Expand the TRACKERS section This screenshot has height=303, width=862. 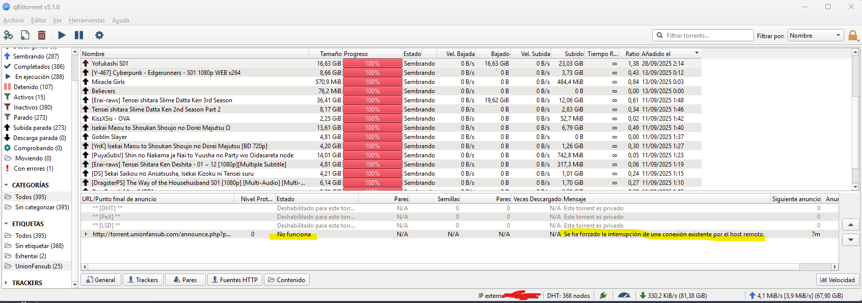tap(7, 283)
